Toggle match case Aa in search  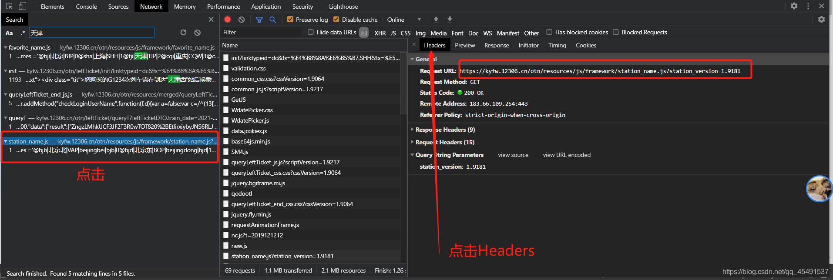(9, 33)
